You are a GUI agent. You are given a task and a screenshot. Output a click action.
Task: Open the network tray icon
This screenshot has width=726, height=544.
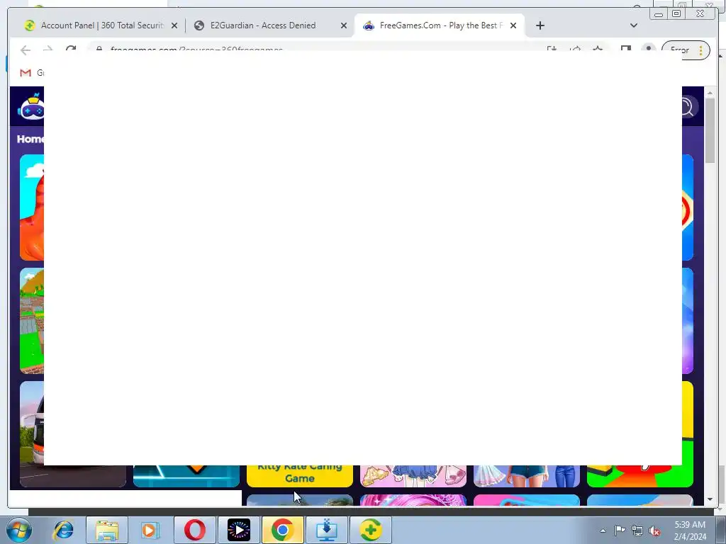[637, 531]
